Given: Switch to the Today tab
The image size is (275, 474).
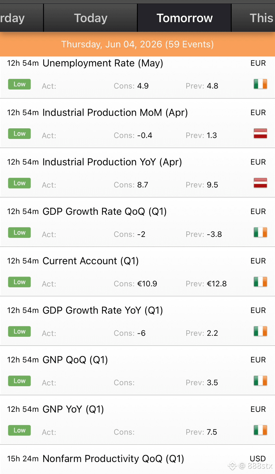Looking at the screenshot, I should click(x=90, y=18).
